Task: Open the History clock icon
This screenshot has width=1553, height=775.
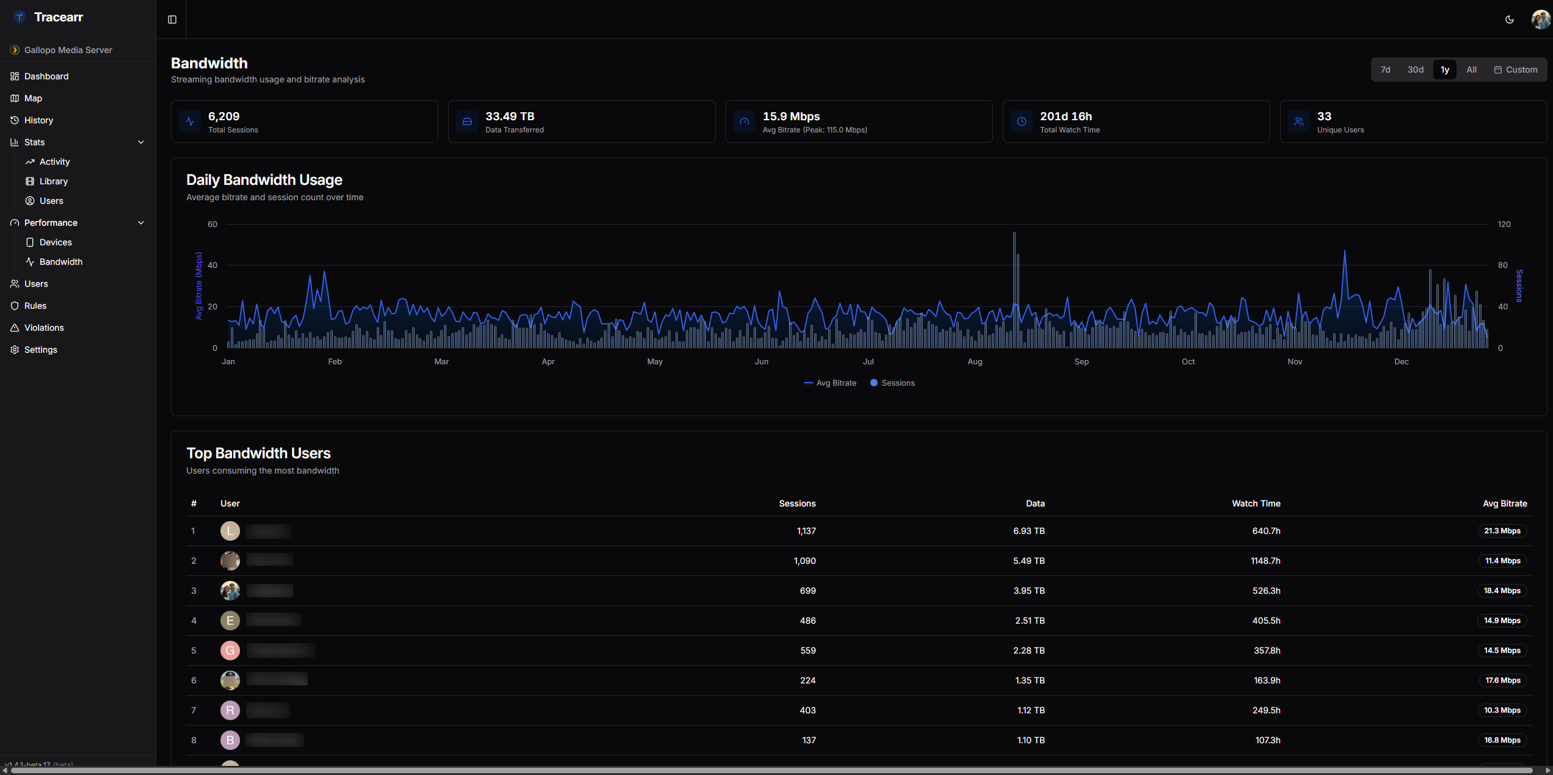Action: (15, 120)
